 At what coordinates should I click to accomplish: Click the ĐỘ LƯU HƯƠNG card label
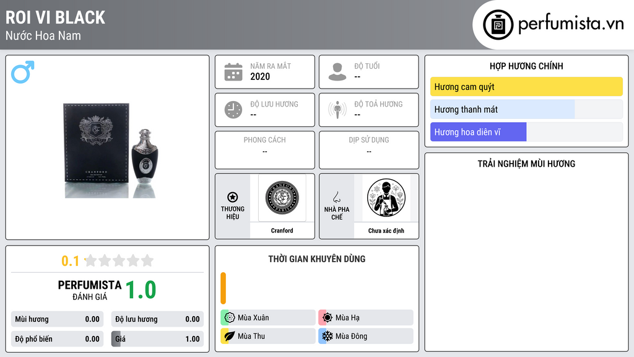click(274, 104)
